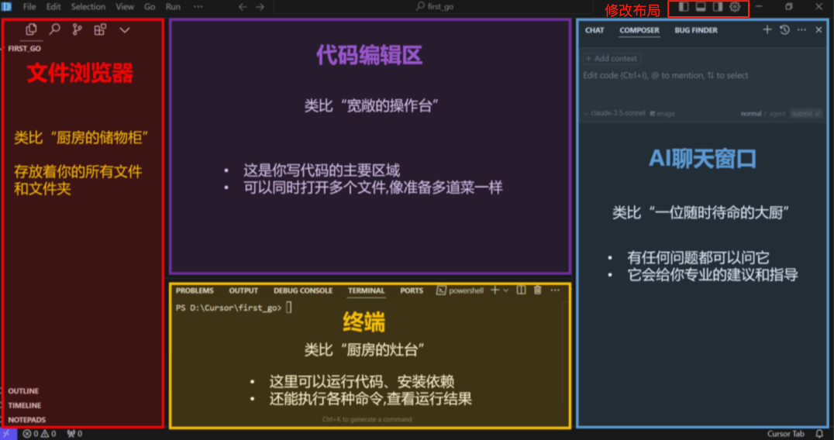Screen dimensions: 834x440
Task: Click the application logo in title bar
Action: point(7,7)
